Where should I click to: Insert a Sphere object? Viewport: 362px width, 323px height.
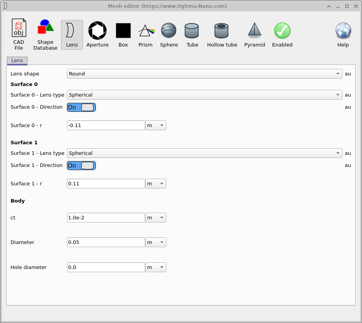(x=169, y=31)
